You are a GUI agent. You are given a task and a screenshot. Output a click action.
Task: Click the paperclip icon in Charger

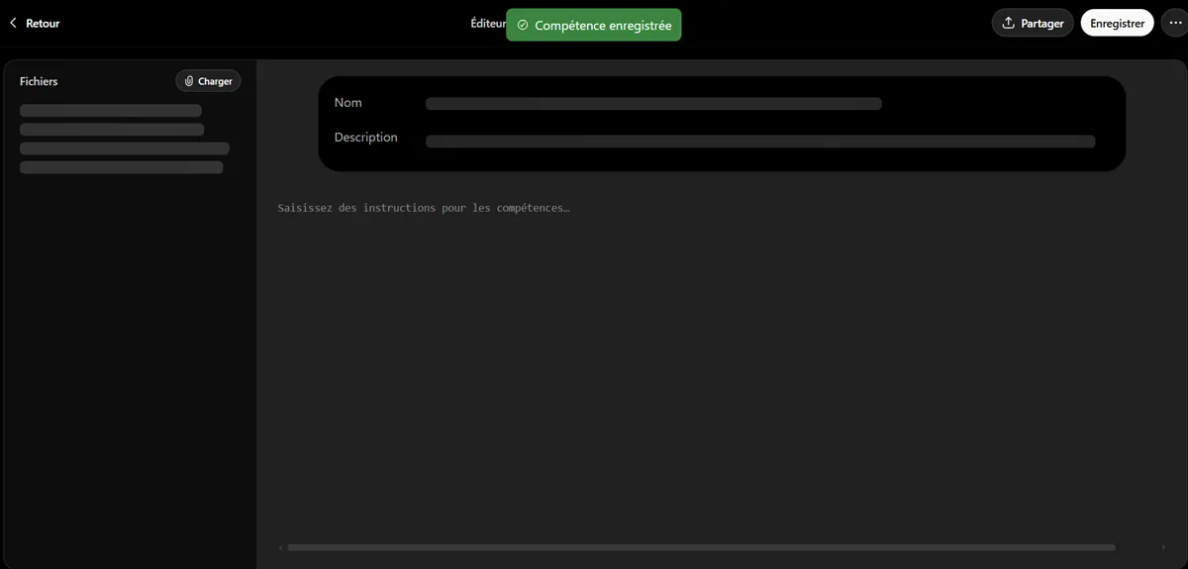click(189, 81)
